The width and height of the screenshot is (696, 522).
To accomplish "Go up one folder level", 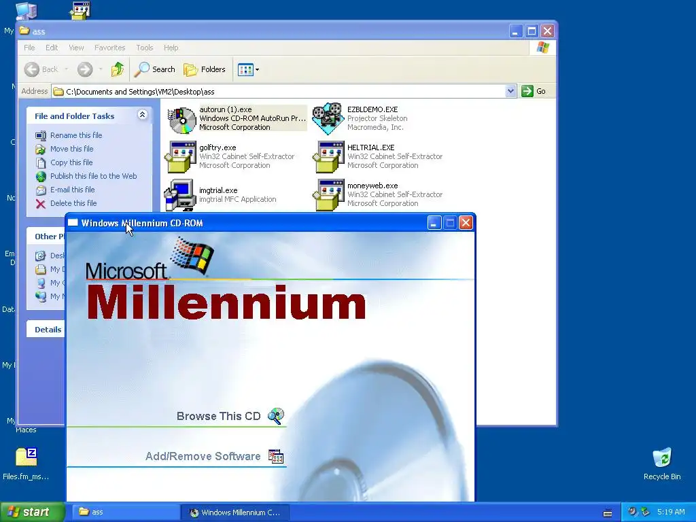I will coord(118,69).
